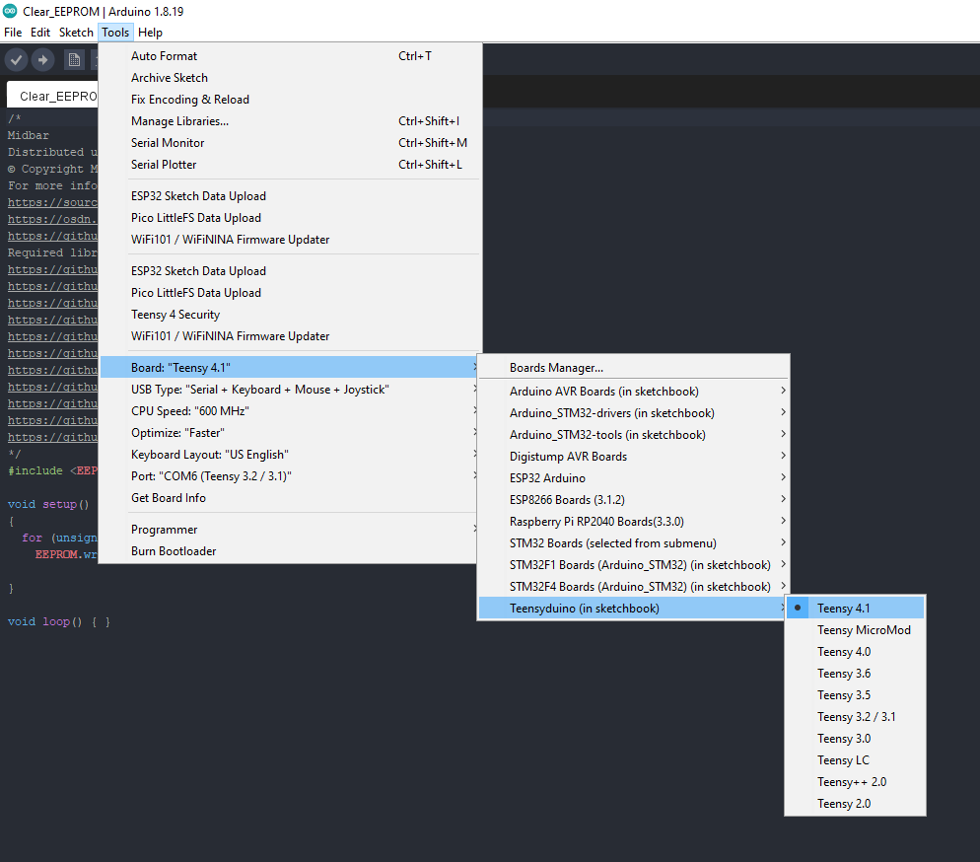Open the Edit menu
The width and height of the screenshot is (980, 862).
pyautogui.click(x=40, y=33)
